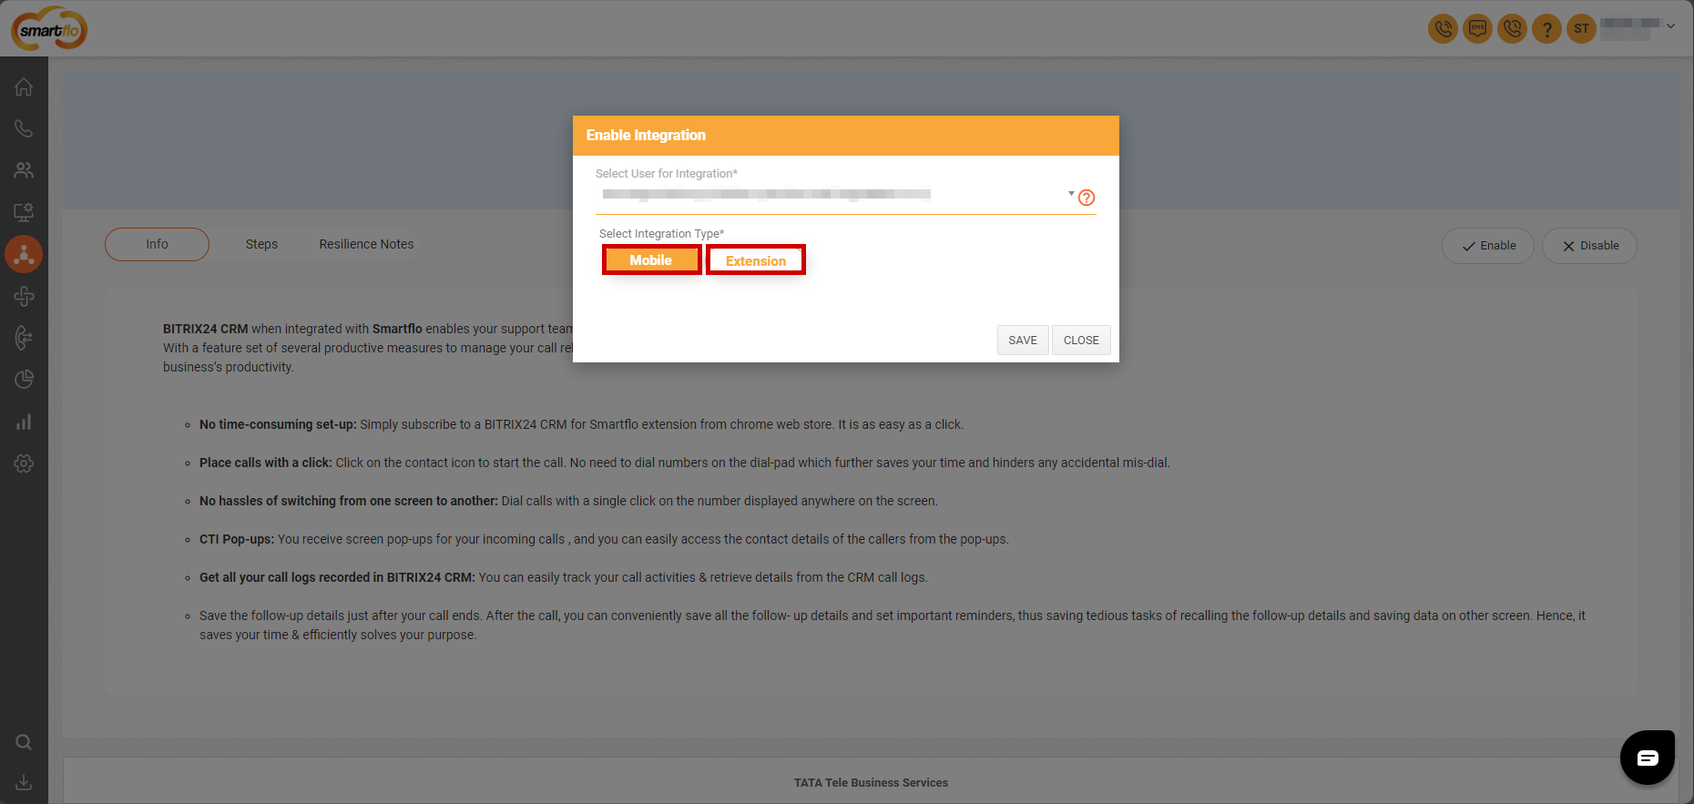Click 'Save the follow-up details' paragraph
1694x804 pixels.
pos(893,625)
